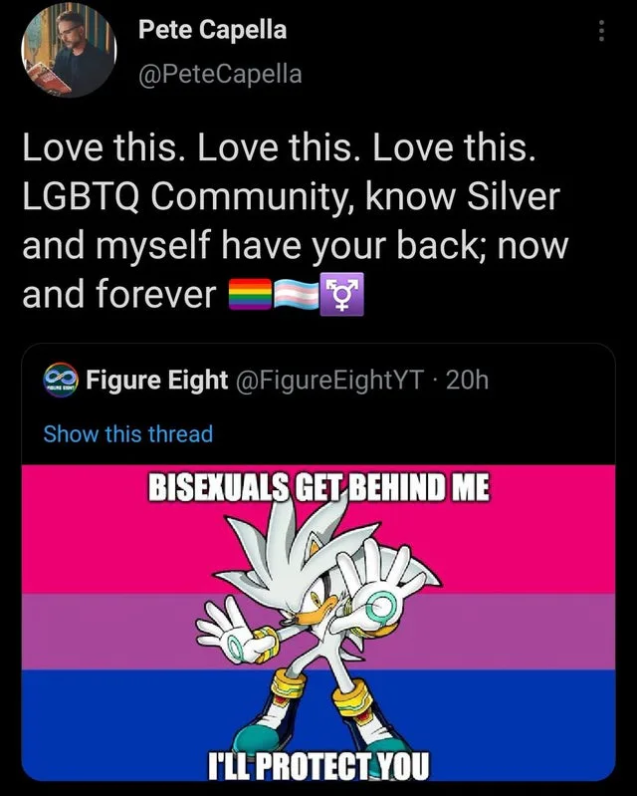Click the purple transgender symbol emoji

341,295
